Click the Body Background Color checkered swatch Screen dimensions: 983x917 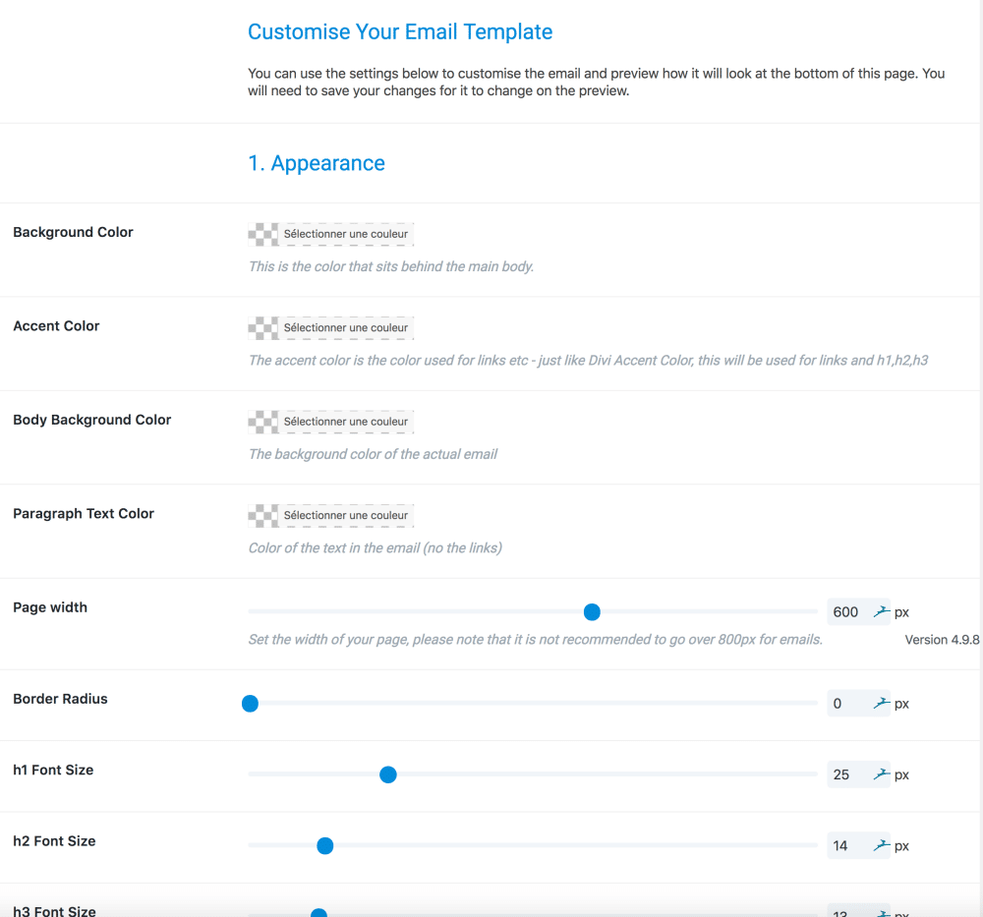[263, 422]
